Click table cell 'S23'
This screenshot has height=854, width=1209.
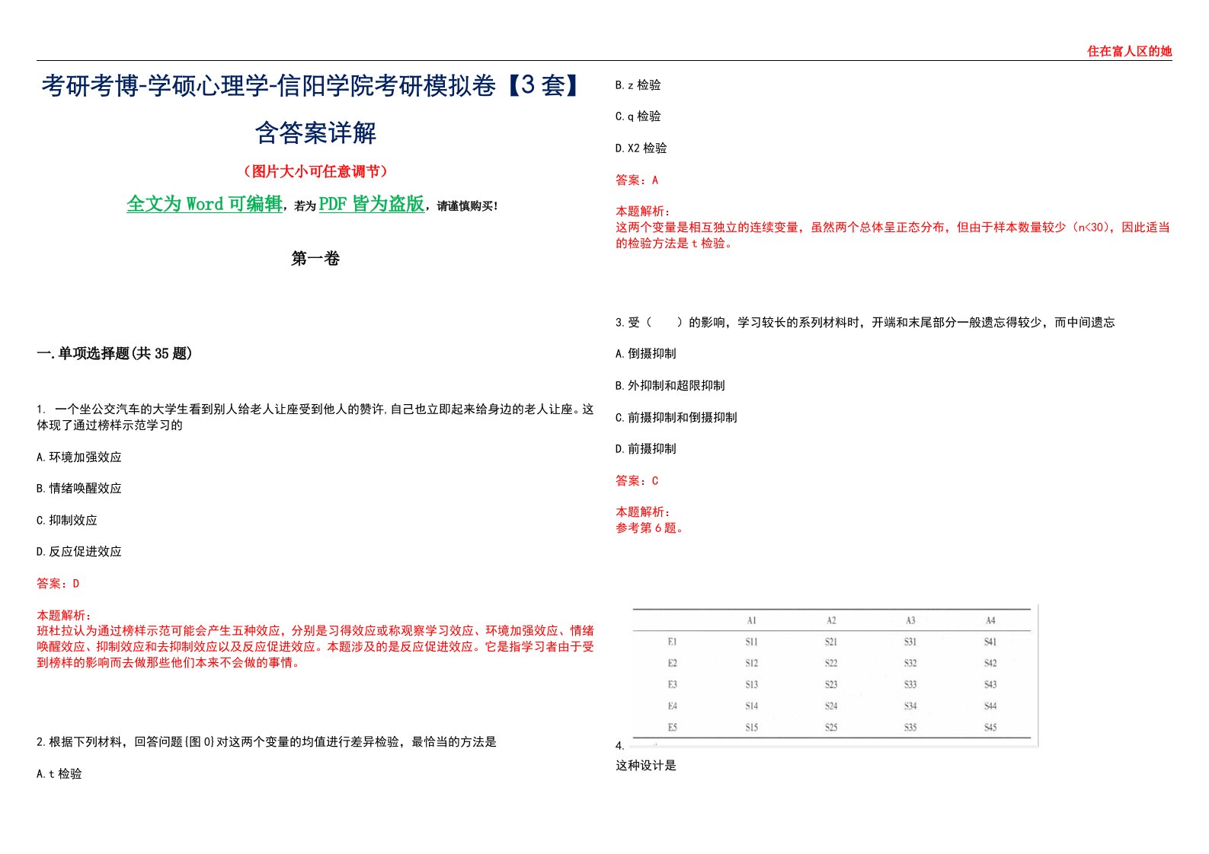[831, 685]
